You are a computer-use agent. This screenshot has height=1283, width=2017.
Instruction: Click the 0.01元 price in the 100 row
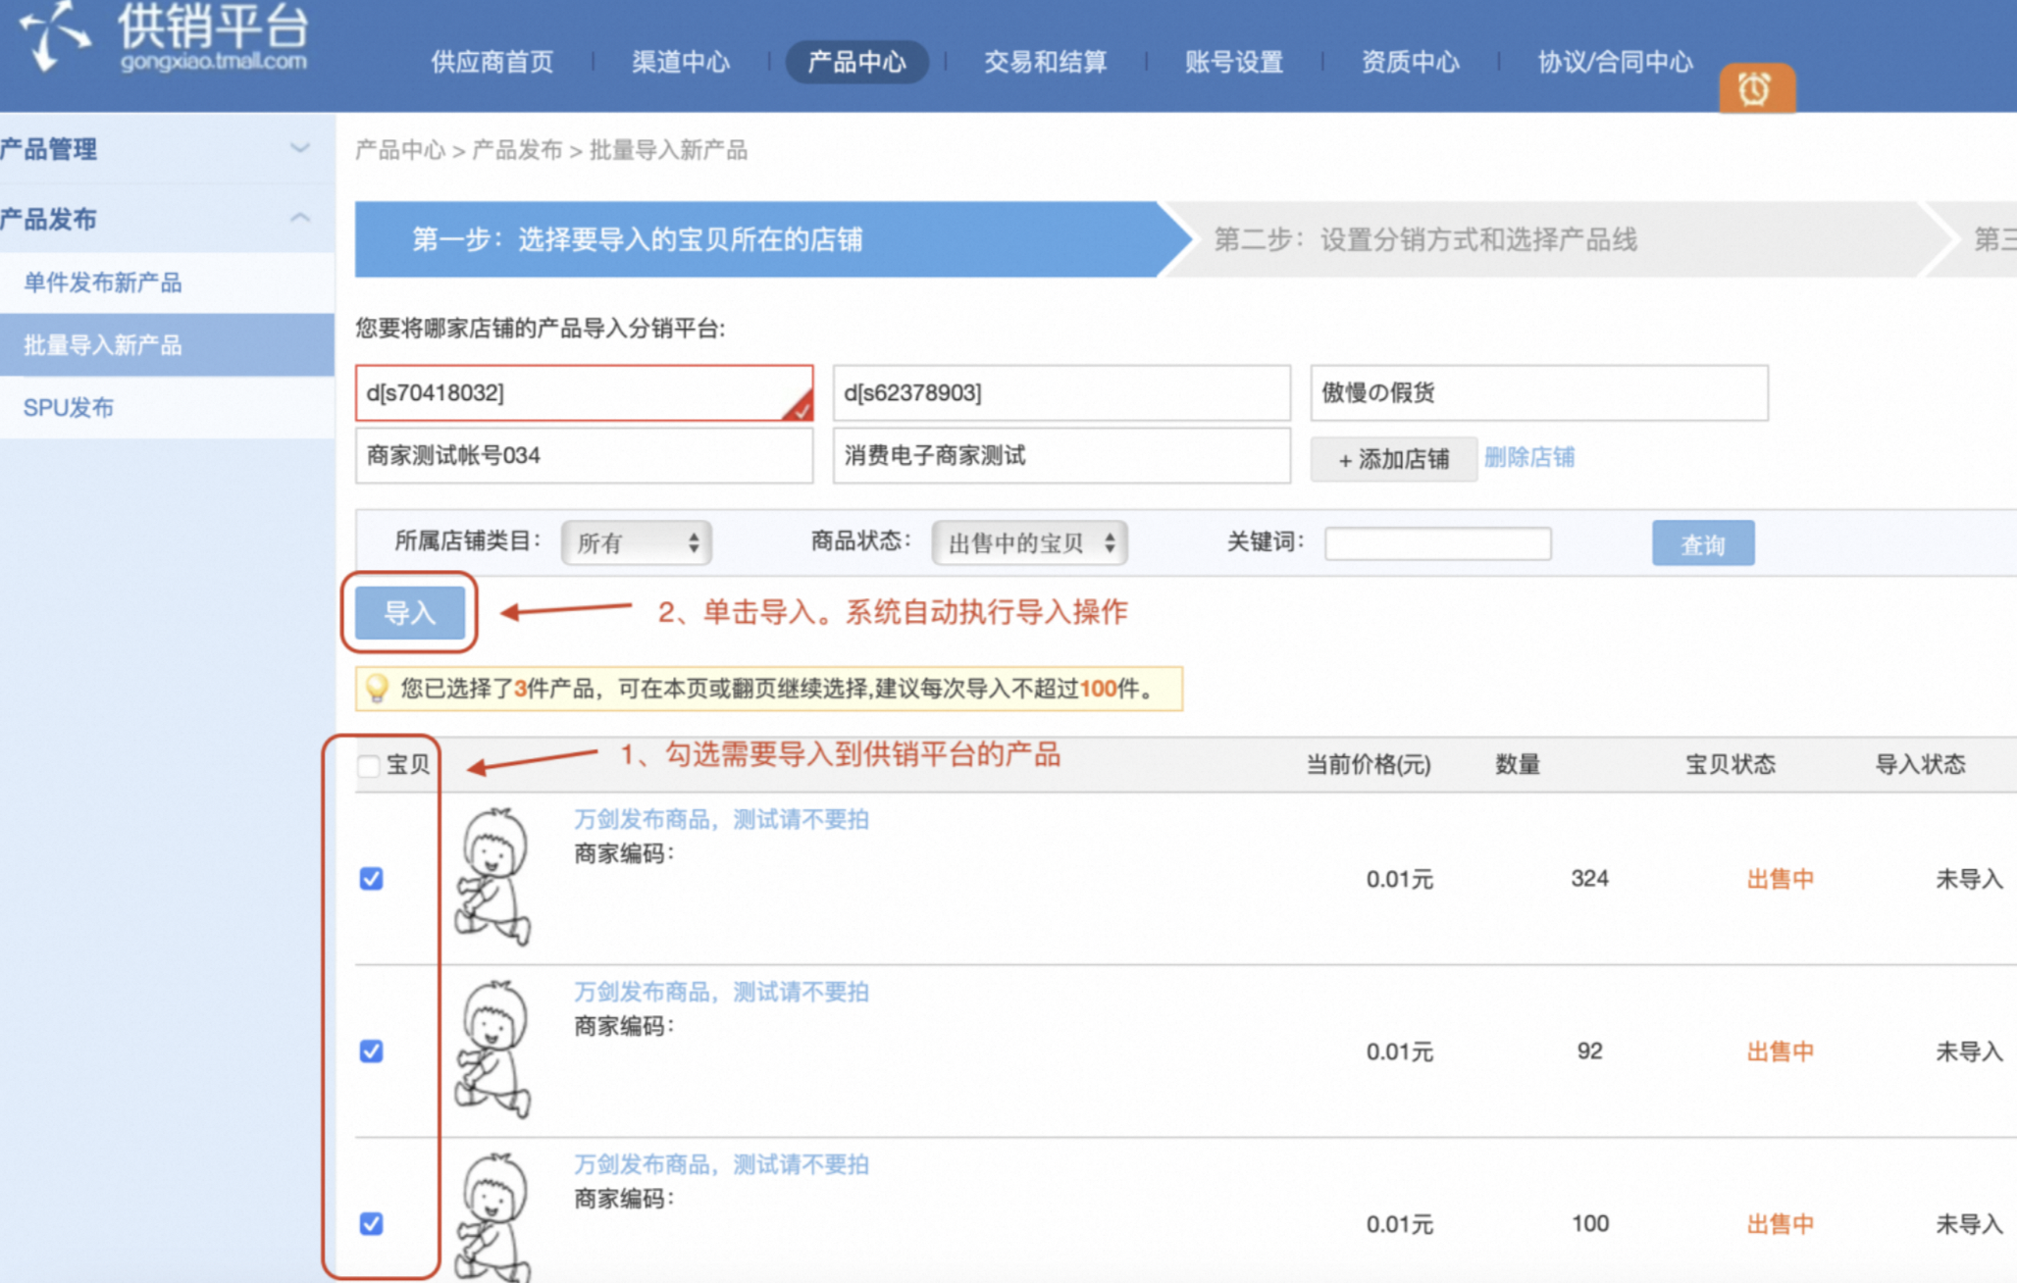coord(1400,1224)
